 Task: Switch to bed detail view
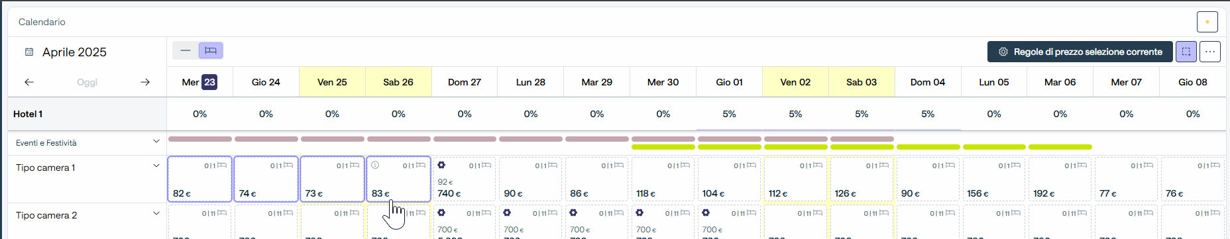(x=211, y=50)
